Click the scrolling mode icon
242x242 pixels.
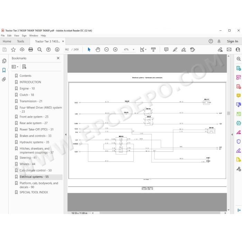[x=153, y=49]
